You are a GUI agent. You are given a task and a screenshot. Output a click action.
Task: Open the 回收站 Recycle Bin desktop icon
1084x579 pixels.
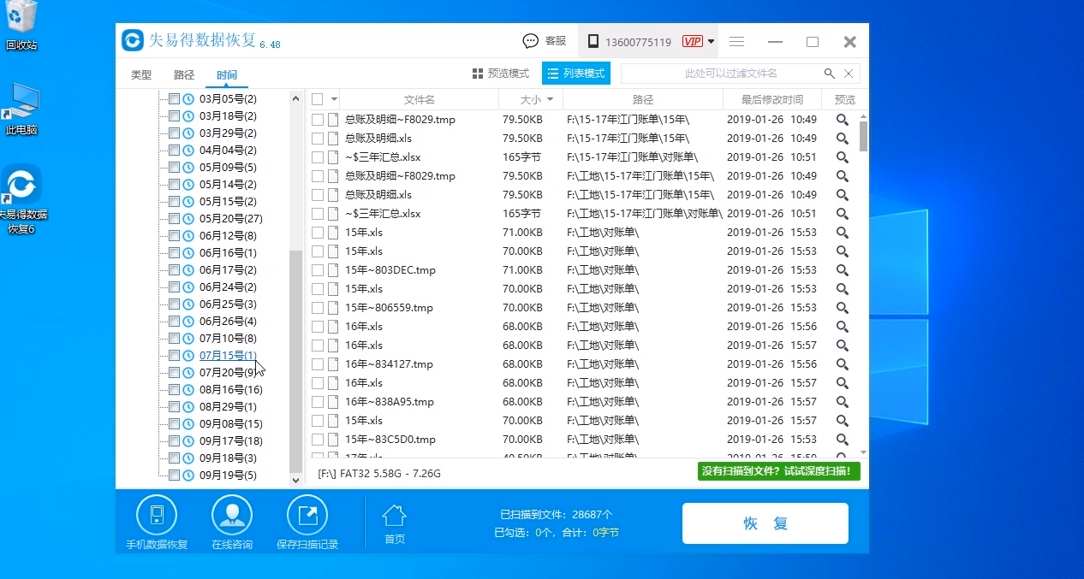point(21,26)
